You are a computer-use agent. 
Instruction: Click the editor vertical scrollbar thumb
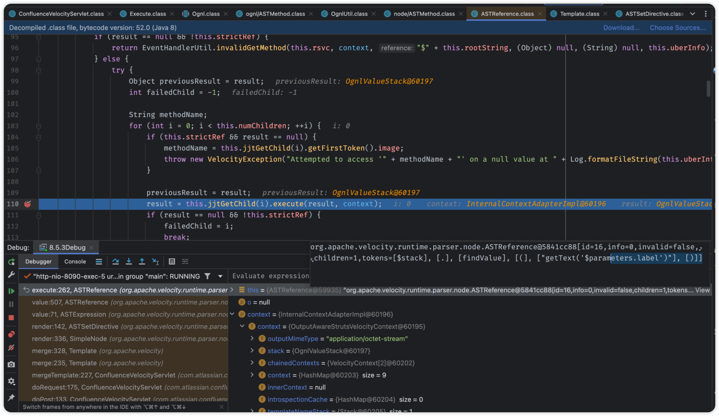[708, 89]
